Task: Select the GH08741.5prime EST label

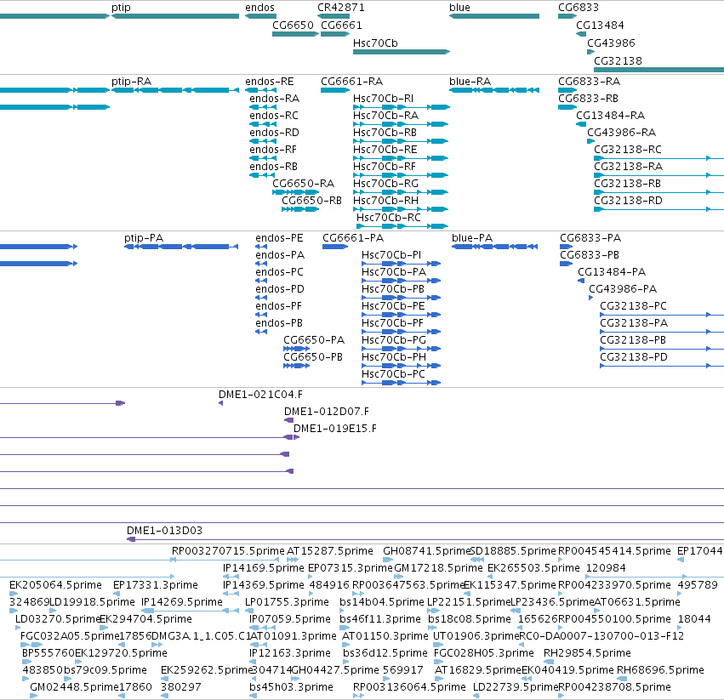Action: tap(426, 551)
